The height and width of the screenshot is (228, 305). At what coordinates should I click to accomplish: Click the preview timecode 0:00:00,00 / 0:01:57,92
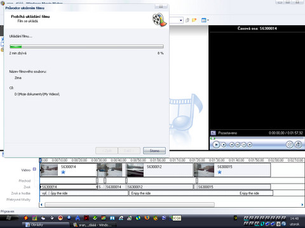286,133
